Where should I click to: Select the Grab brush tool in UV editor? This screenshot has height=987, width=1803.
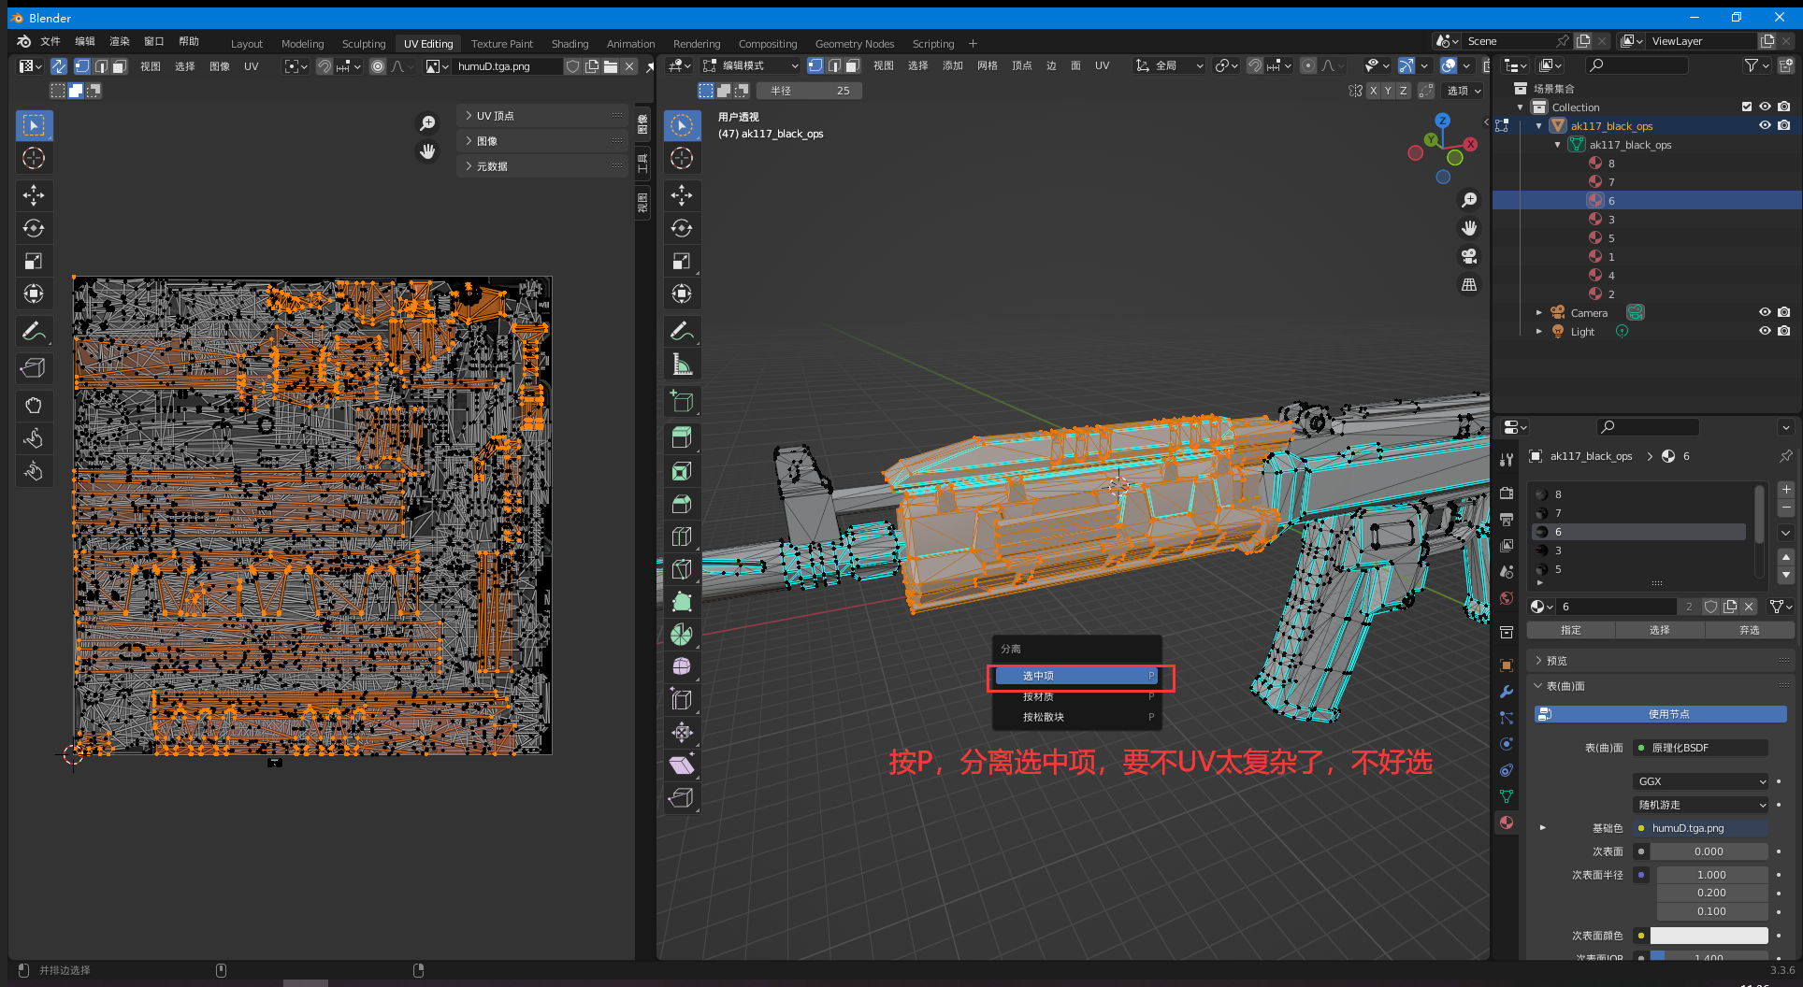tap(34, 406)
